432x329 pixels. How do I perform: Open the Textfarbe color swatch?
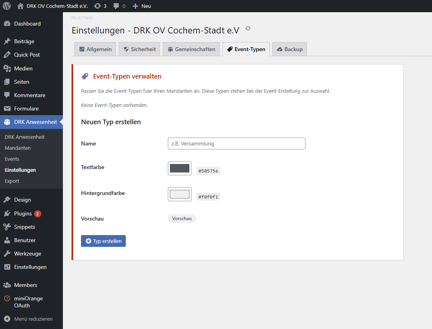point(180,168)
